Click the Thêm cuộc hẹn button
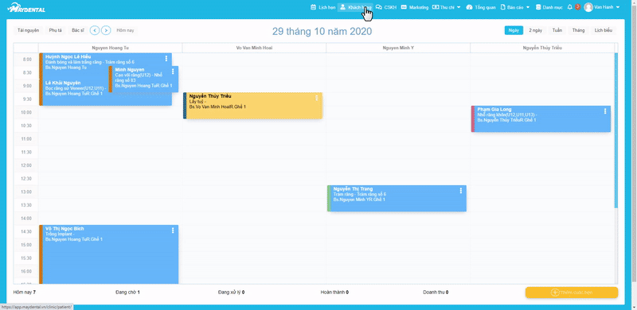This screenshot has width=637, height=310. tap(572, 293)
